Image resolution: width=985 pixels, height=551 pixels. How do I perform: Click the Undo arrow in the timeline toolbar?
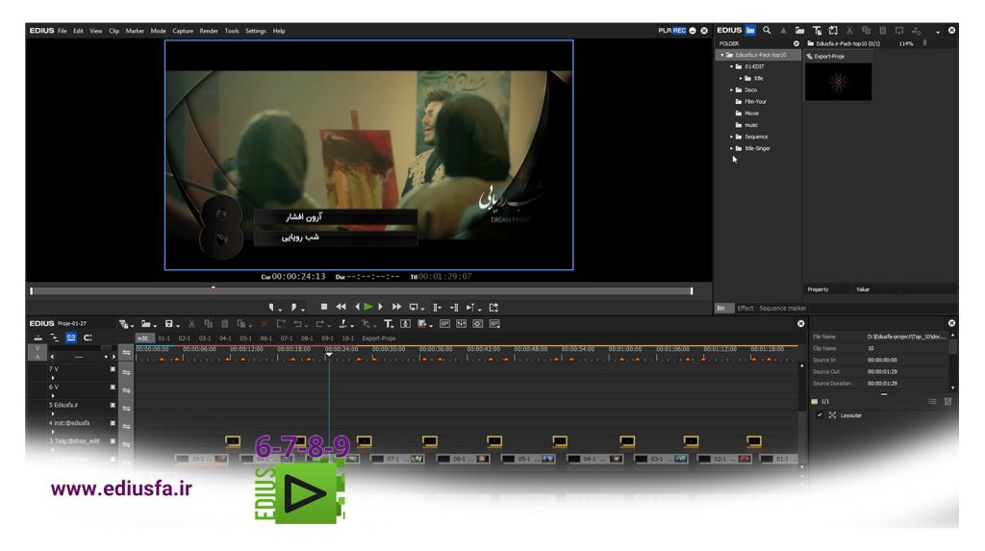(297, 324)
